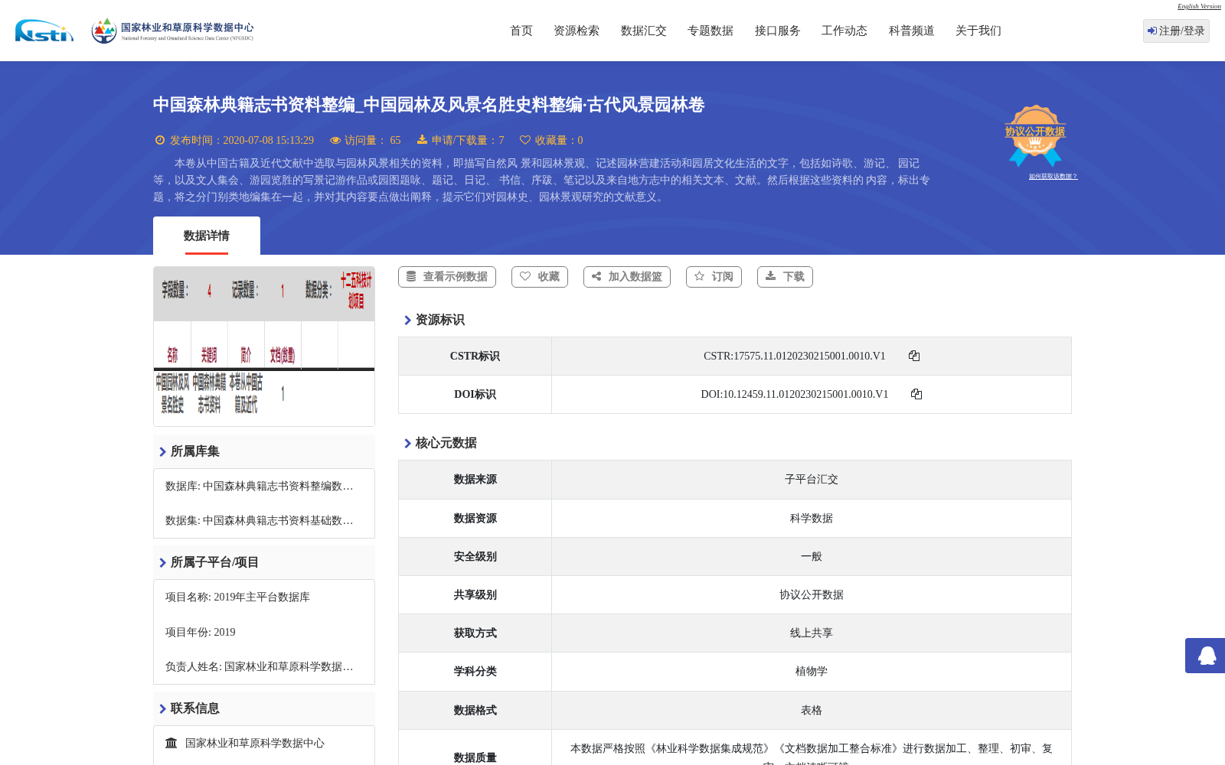The image size is (1225, 765).
Task: Switch to English Version link
Action: 1199,6
